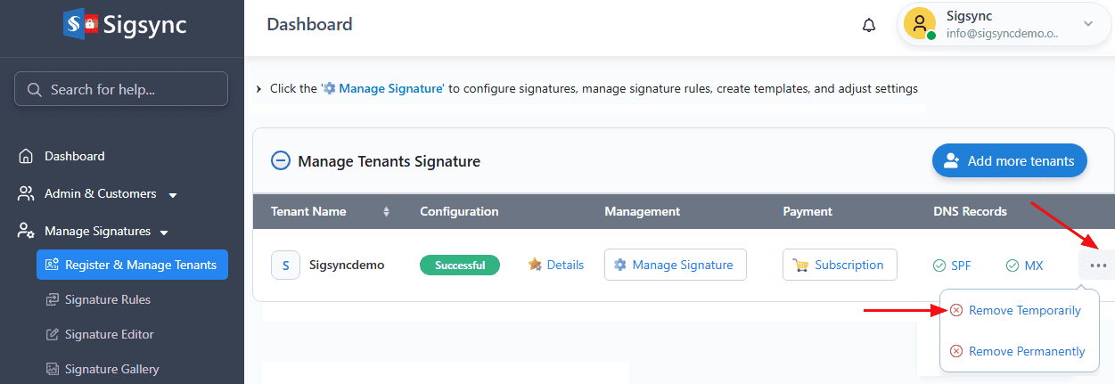Collapse the Manage Signatures sidebar menu
The height and width of the screenshot is (384, 1115).
[164, 233]
